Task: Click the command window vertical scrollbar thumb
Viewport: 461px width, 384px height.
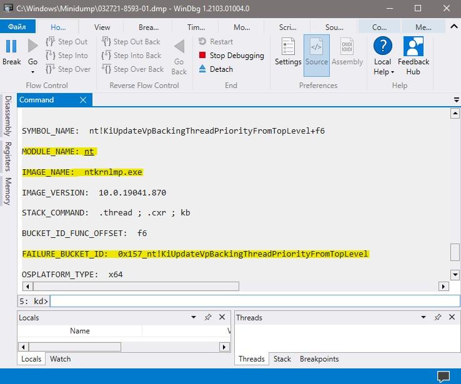Action: 455,252
